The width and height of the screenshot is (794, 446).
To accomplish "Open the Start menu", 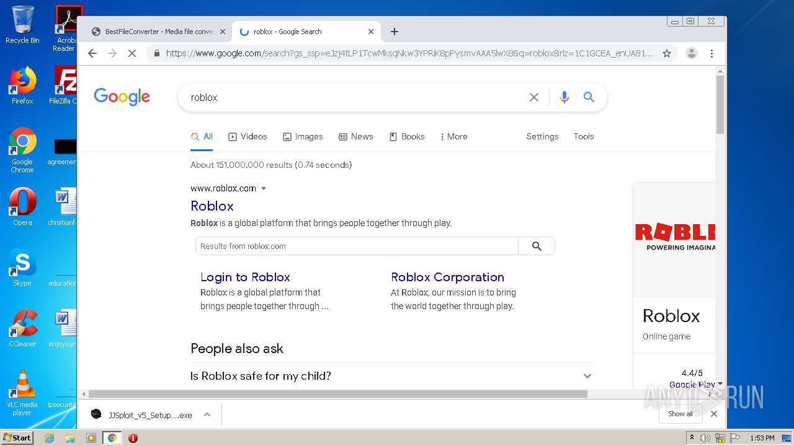I will 17,438.
